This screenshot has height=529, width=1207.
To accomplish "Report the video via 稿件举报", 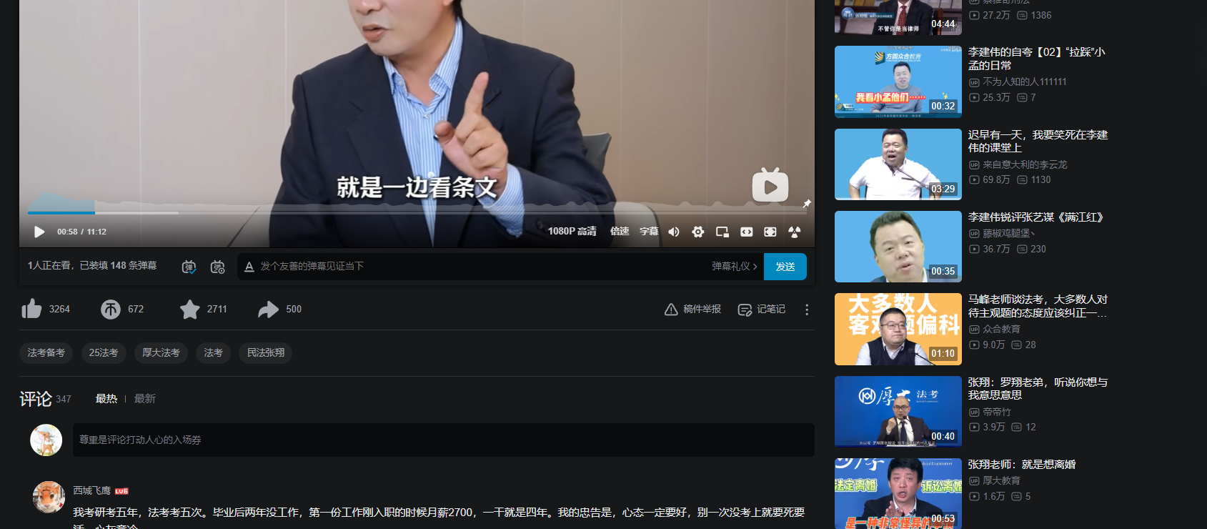I will [692, 309].
